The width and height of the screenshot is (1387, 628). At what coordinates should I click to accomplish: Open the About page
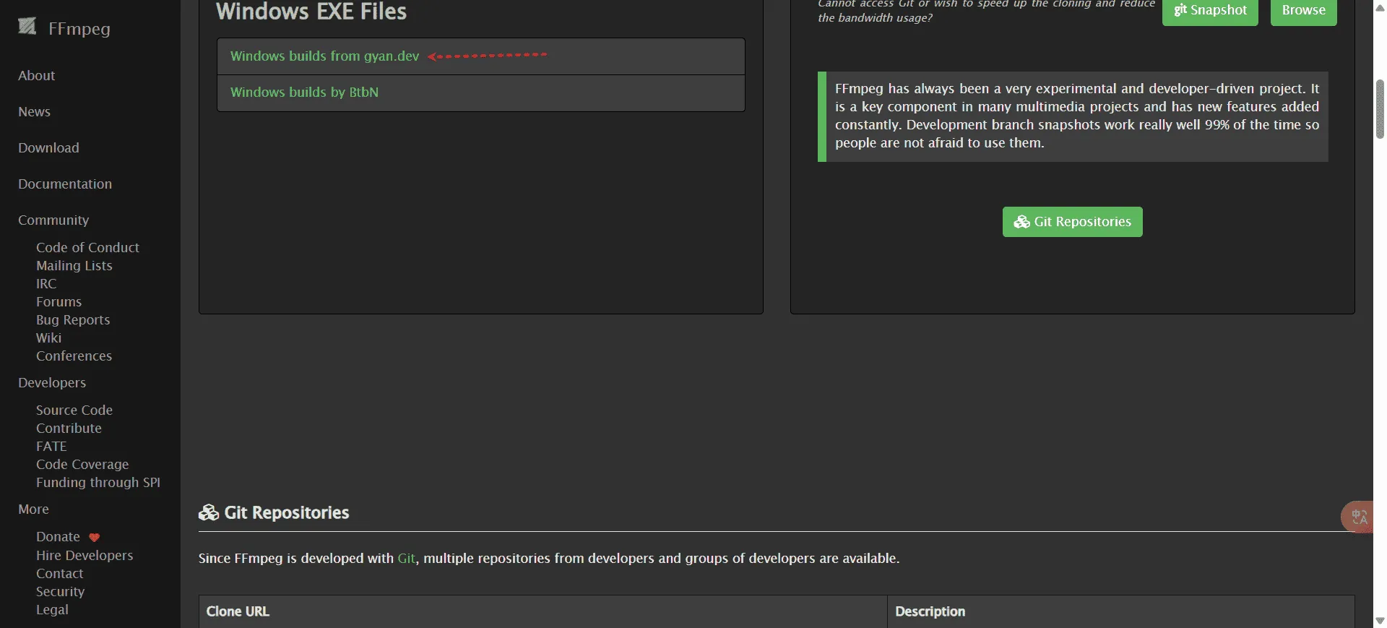37,75
